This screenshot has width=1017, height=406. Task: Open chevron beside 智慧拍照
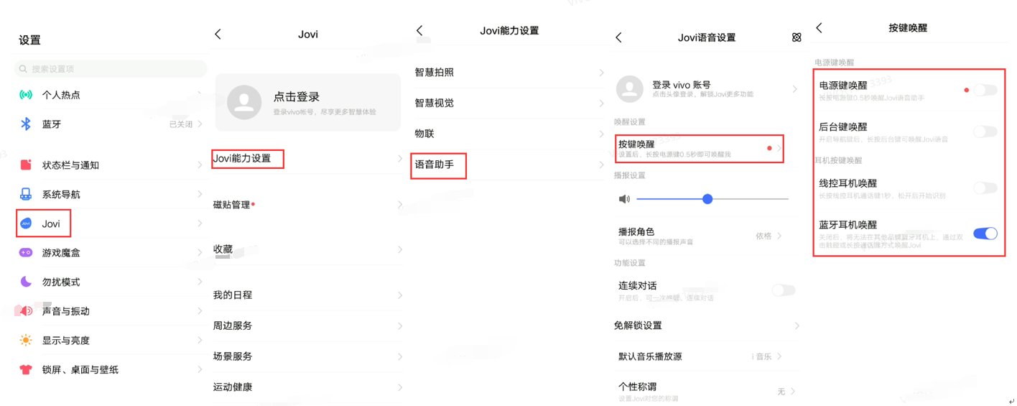601,73
